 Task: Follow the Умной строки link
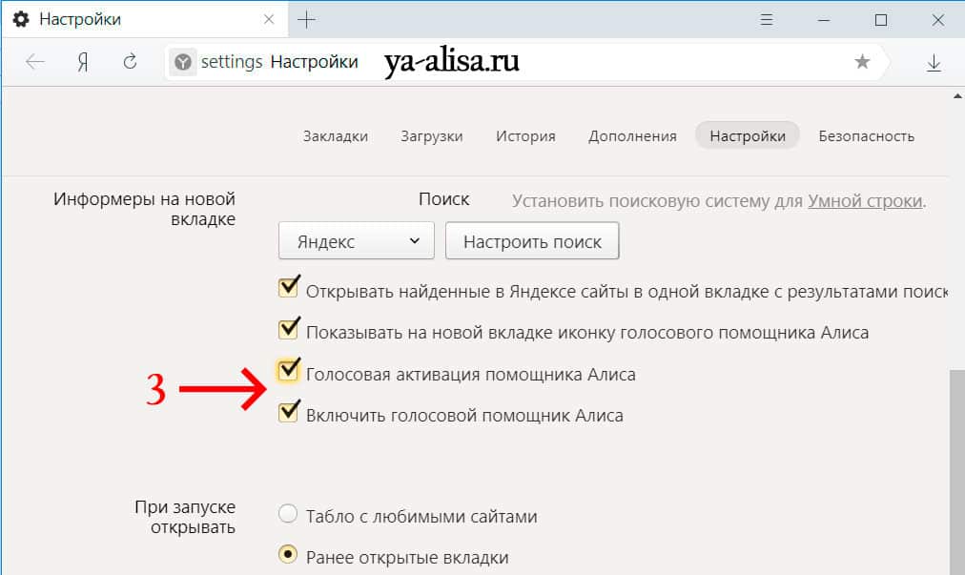coord(865,201)
